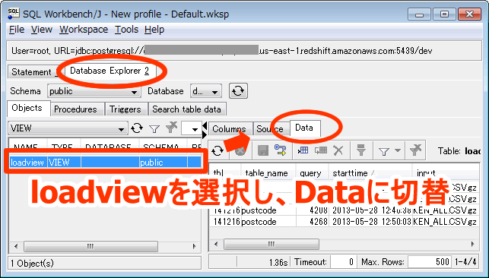Open the small filter history dropdown
Screen dimensions: 489x278
click(x=191, y=128)
